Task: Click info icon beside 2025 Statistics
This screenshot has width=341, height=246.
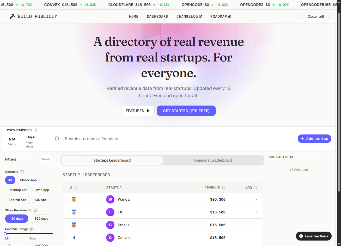Action: point(35,130)
